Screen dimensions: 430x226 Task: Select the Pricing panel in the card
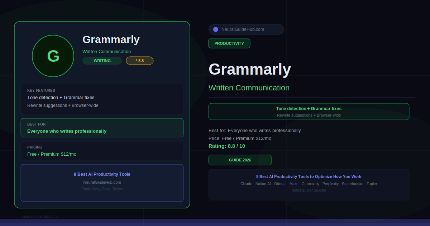click(x=102, y=151)
